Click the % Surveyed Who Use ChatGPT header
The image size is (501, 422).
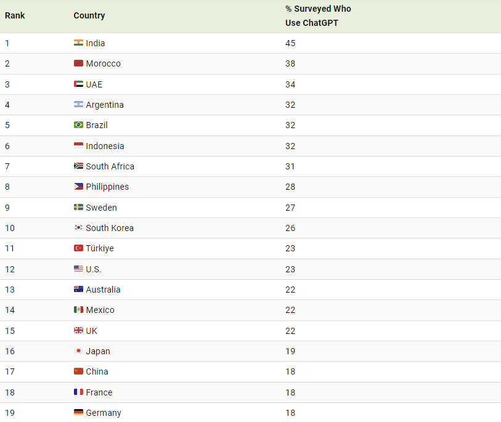coord(318,16)
